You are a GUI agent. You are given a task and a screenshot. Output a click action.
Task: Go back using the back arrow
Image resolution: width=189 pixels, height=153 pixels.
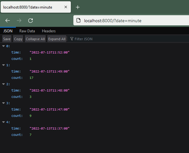[x=8, y=21]
